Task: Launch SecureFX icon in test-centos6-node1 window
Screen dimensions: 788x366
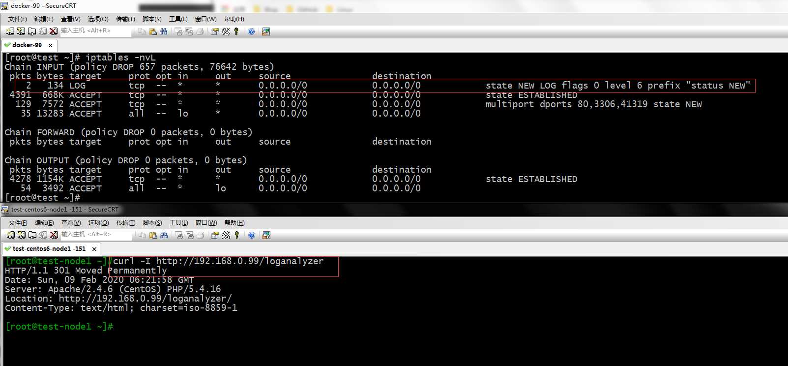Action: pos(266,235)
